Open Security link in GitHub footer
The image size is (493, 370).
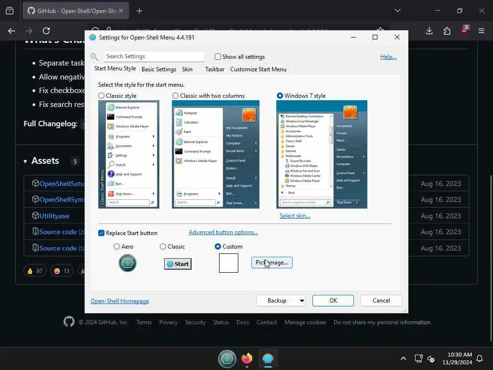pyautogui.click(x=195, y=322)
